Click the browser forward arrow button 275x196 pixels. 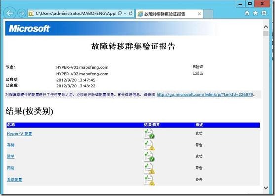click(x=22, y=13)
